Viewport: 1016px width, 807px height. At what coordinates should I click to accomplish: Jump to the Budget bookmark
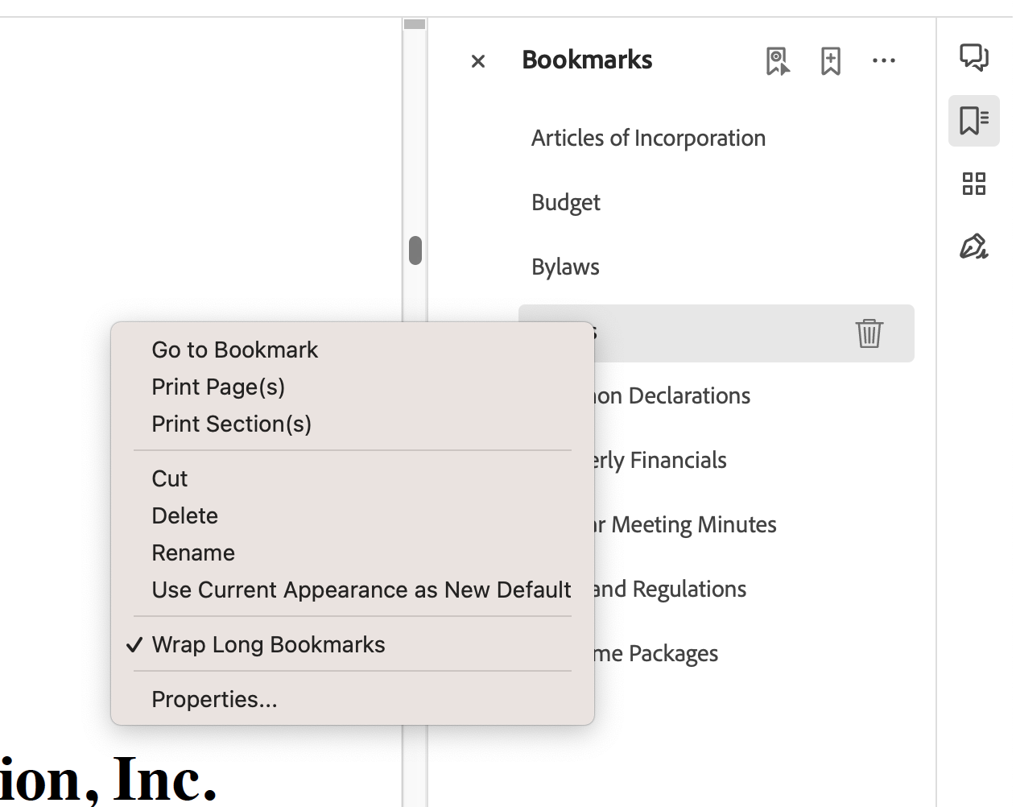pyautogui.click(x=565, y=201)
